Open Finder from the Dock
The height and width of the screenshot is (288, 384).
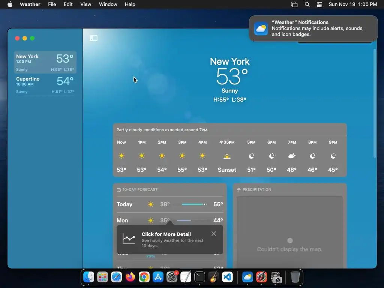(x=88, y=277)
